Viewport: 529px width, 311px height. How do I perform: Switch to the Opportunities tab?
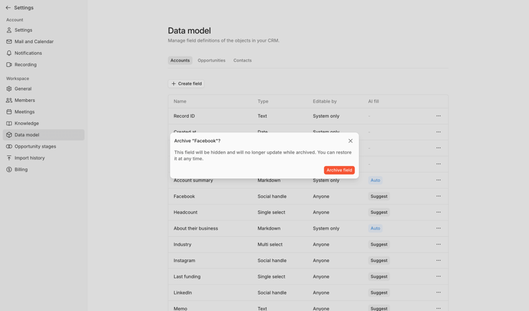click(212, 60)
